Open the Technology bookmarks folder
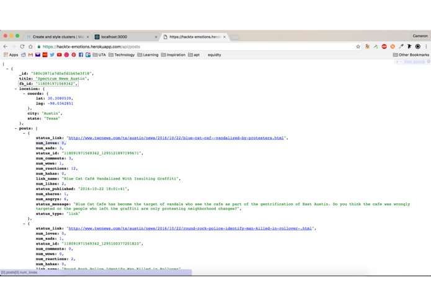The width and height of the screenshot is (431, 306). click(x=122, y=55)
